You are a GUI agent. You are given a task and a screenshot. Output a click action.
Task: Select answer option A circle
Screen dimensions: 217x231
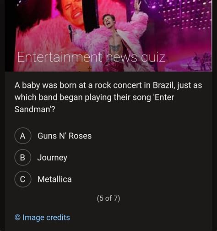[23, 136]
